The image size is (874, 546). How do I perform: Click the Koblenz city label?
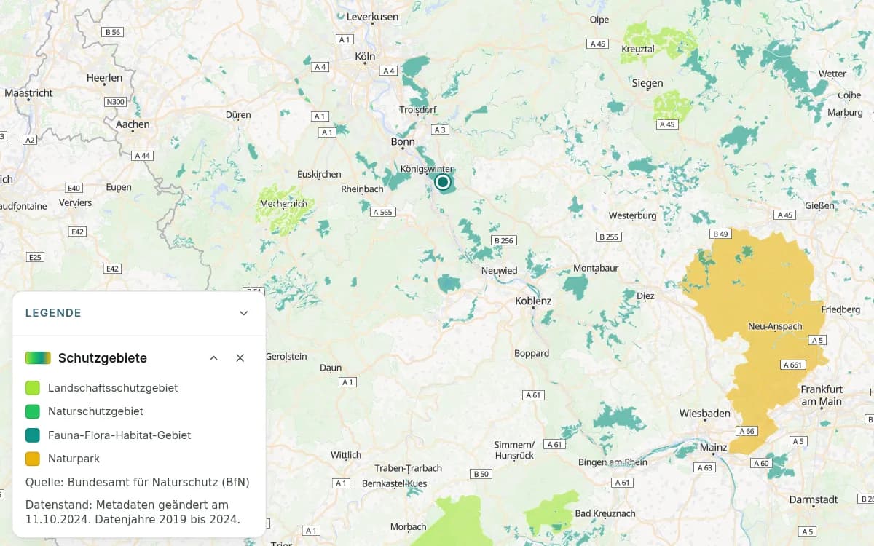click(x=533, y=301)
